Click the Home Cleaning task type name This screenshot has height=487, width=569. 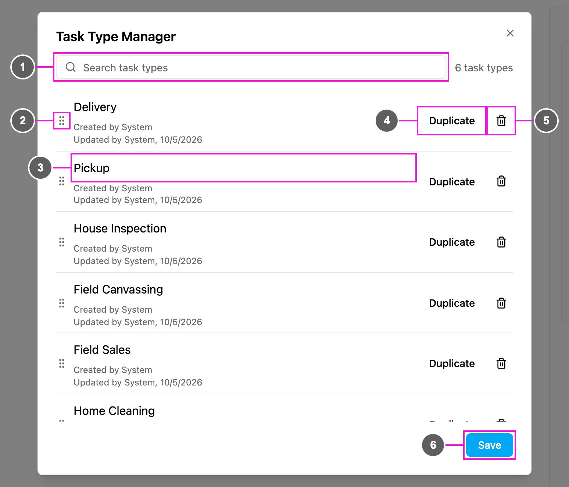114,411
